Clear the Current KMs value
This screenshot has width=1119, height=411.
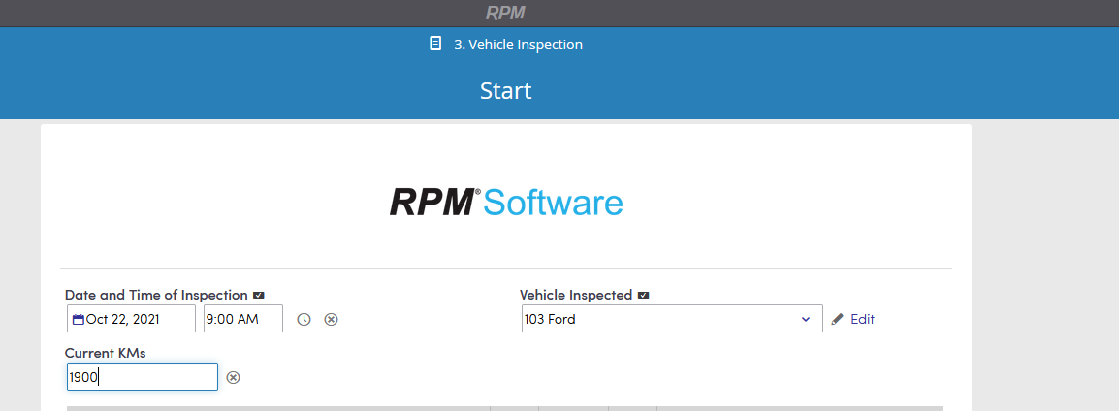point(233,377)
